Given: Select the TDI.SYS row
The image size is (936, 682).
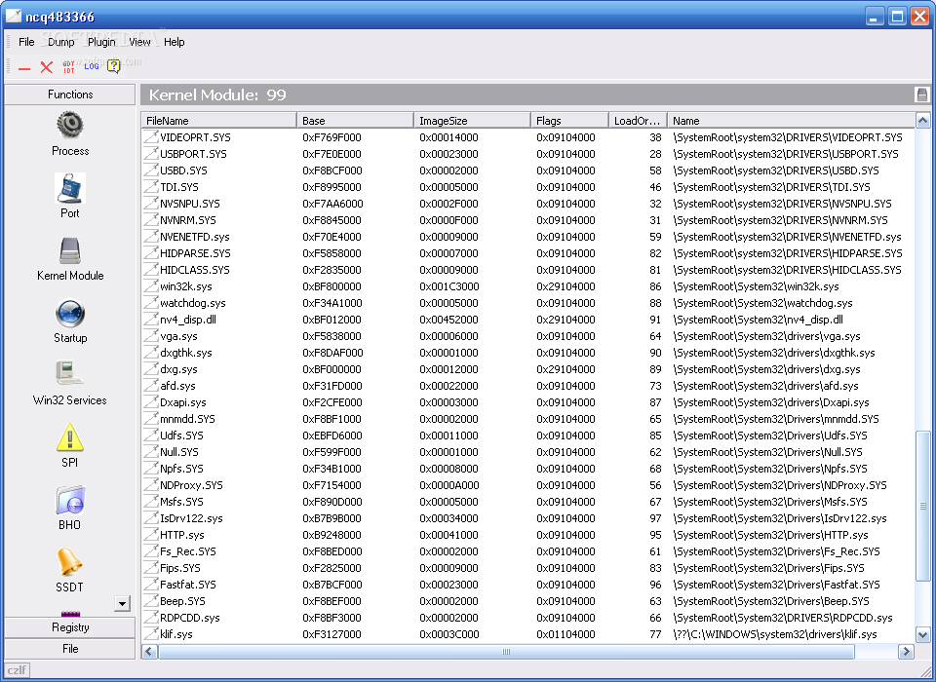Looking at the screenshot, I should pyautogui.click(x=528, y=187).
